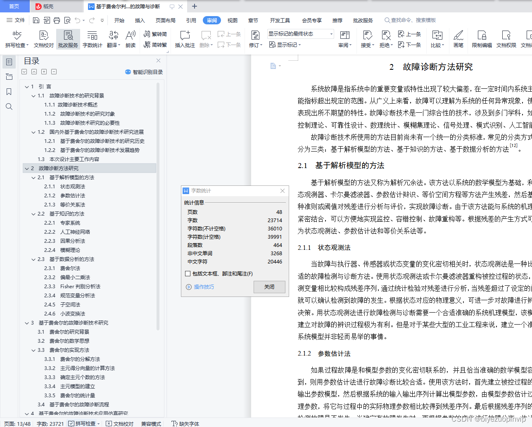Viewport: 532px width, 427px height.
Task: Open the 文件 file menu
Action: tap(16, 20)
